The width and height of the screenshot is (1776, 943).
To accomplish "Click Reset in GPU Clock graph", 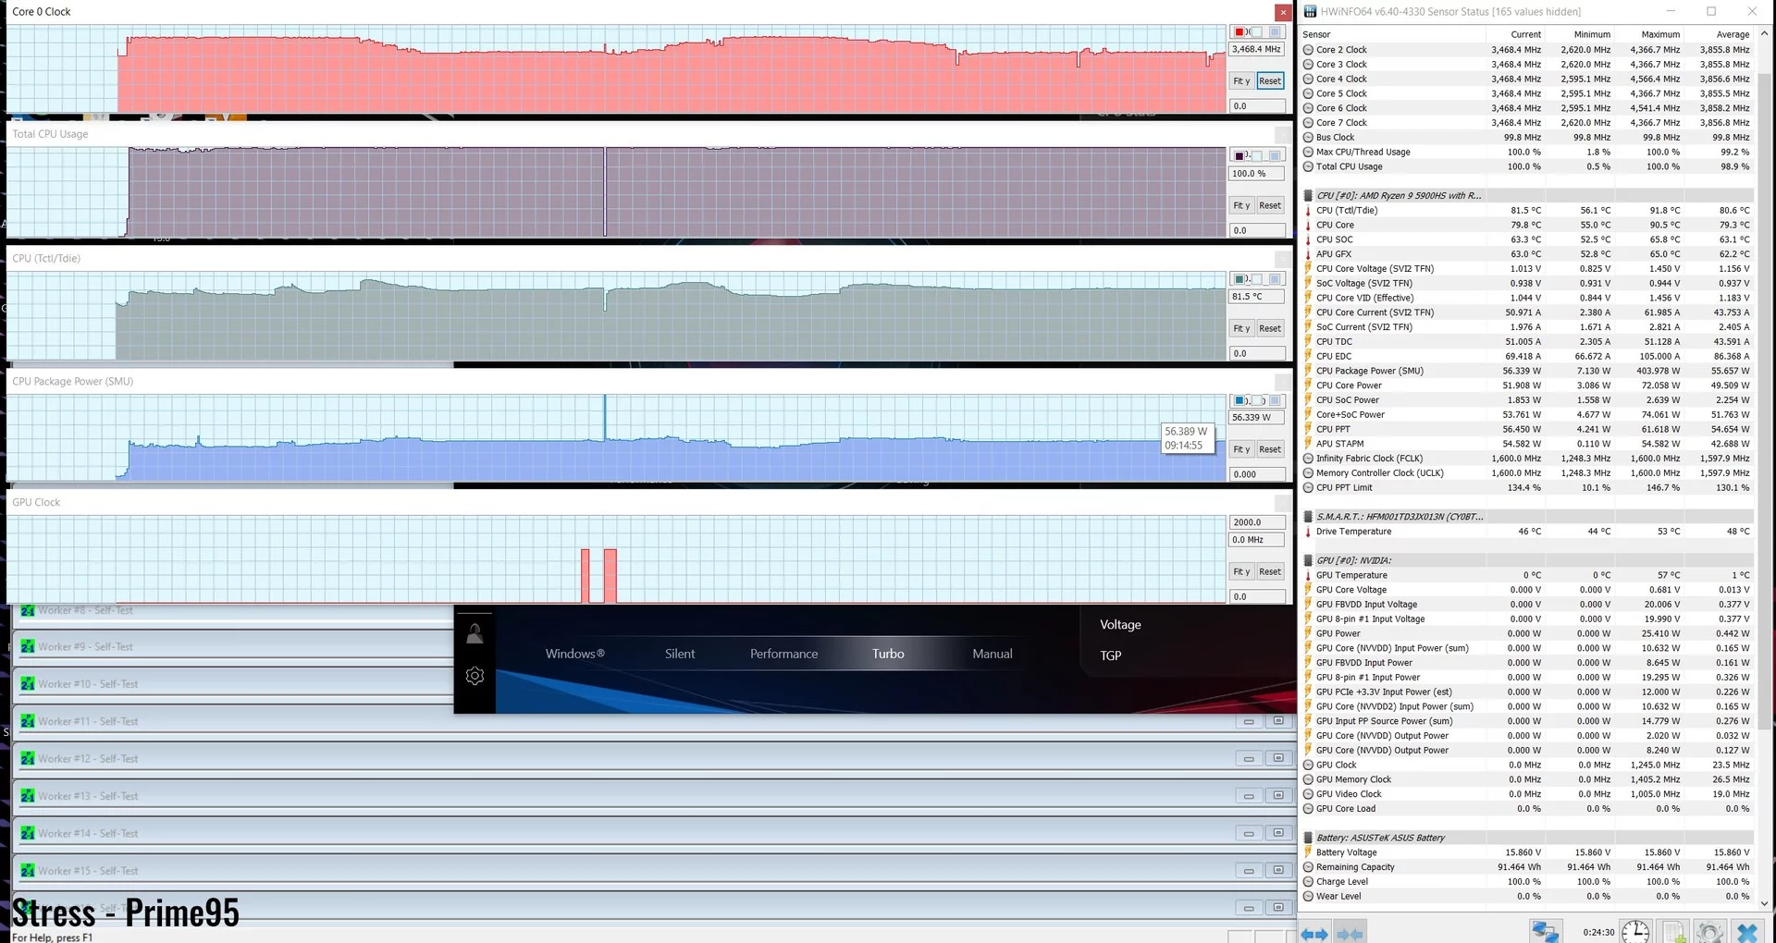I will point(1270,571).
